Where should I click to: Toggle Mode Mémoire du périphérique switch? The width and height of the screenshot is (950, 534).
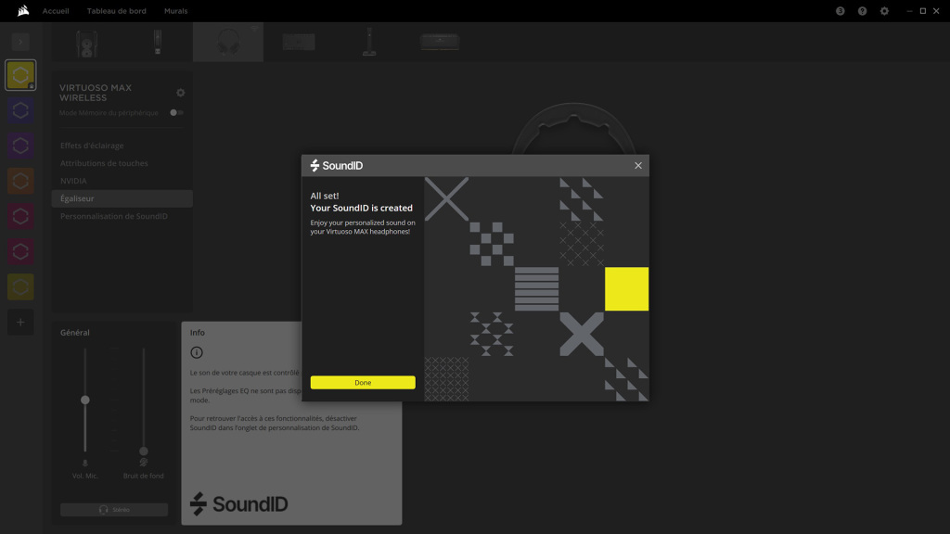point(176,112)
